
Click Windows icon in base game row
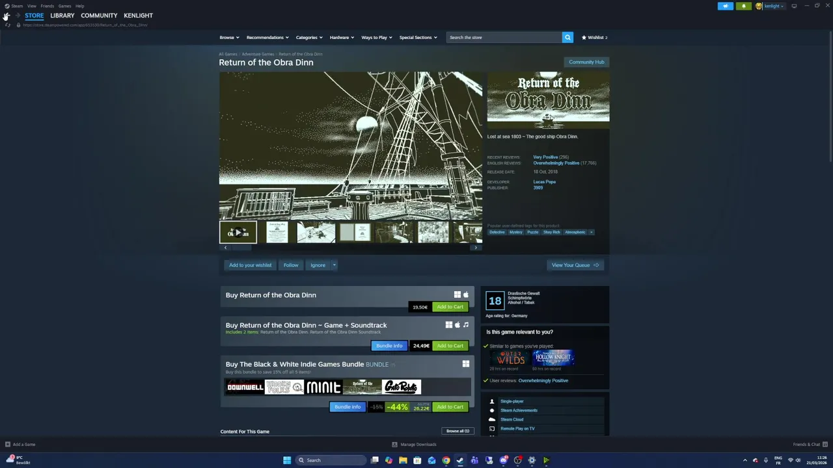457,294
